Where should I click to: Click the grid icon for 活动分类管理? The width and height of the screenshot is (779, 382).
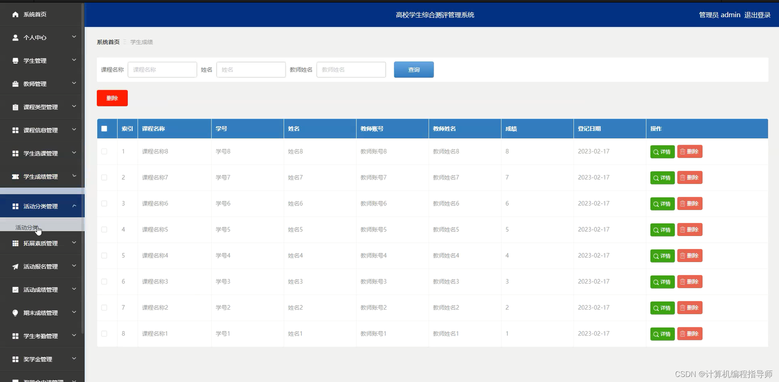pyautogui.click(x=16, y=206)
